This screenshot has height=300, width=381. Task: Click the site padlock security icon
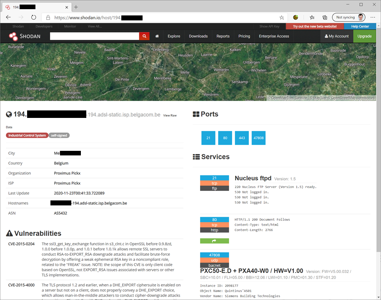pos(48,17)
